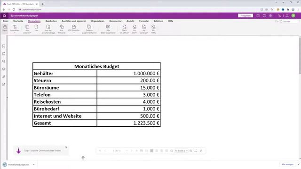The image size is (301, 169).
Task: Click the Foxit home icon
Action: pyautogui.click(x=4, y=15)
